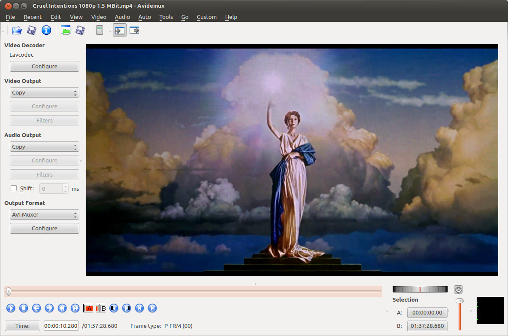Toggle the input preview mode button

pos(120,31)
